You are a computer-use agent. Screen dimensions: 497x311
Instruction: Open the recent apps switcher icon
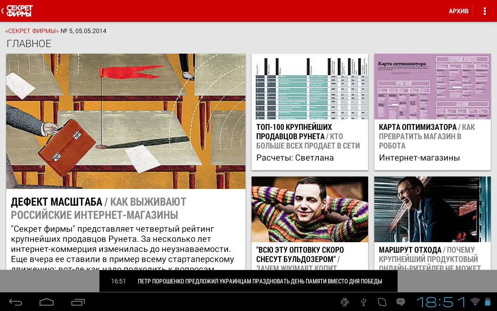(x=78, y=302)
